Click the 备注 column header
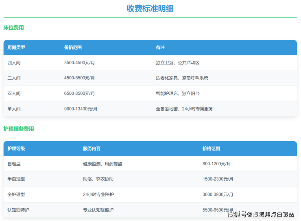The height and width of the screenshot is (221, 301). click(x=160, y=47)
